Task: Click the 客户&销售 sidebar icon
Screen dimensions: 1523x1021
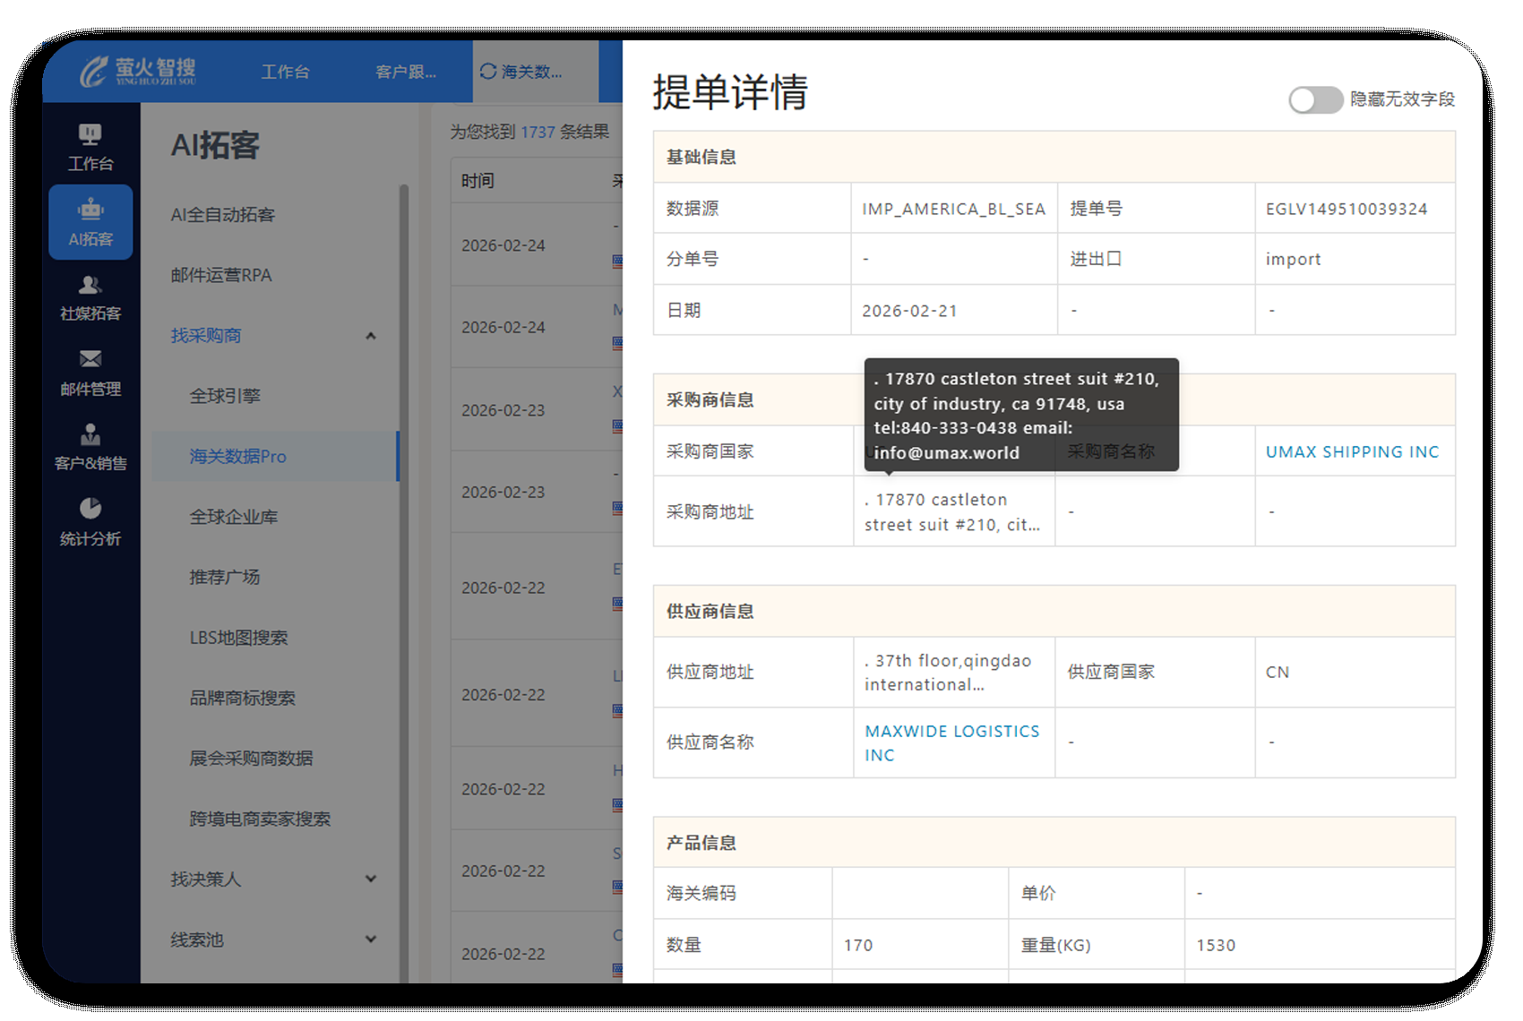Action: 90,435
